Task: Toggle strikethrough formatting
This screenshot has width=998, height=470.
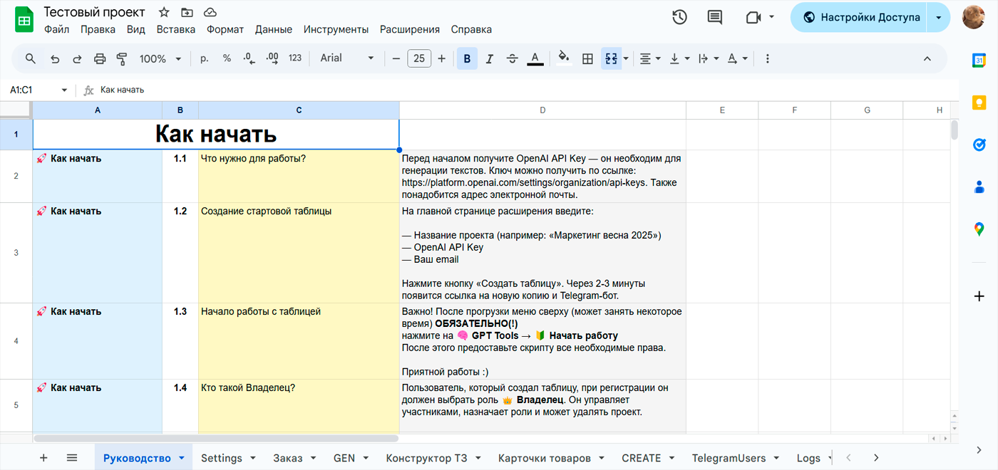Action: pyautogui.click(x=512, y=58)
